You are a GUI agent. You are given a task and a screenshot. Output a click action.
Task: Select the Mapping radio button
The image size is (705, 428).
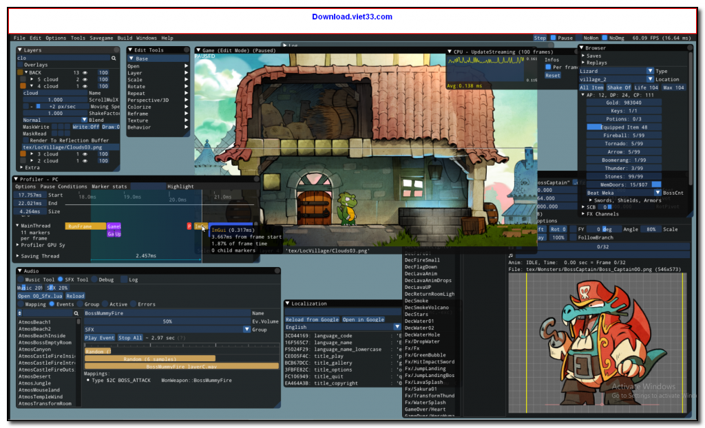(21, 304)
